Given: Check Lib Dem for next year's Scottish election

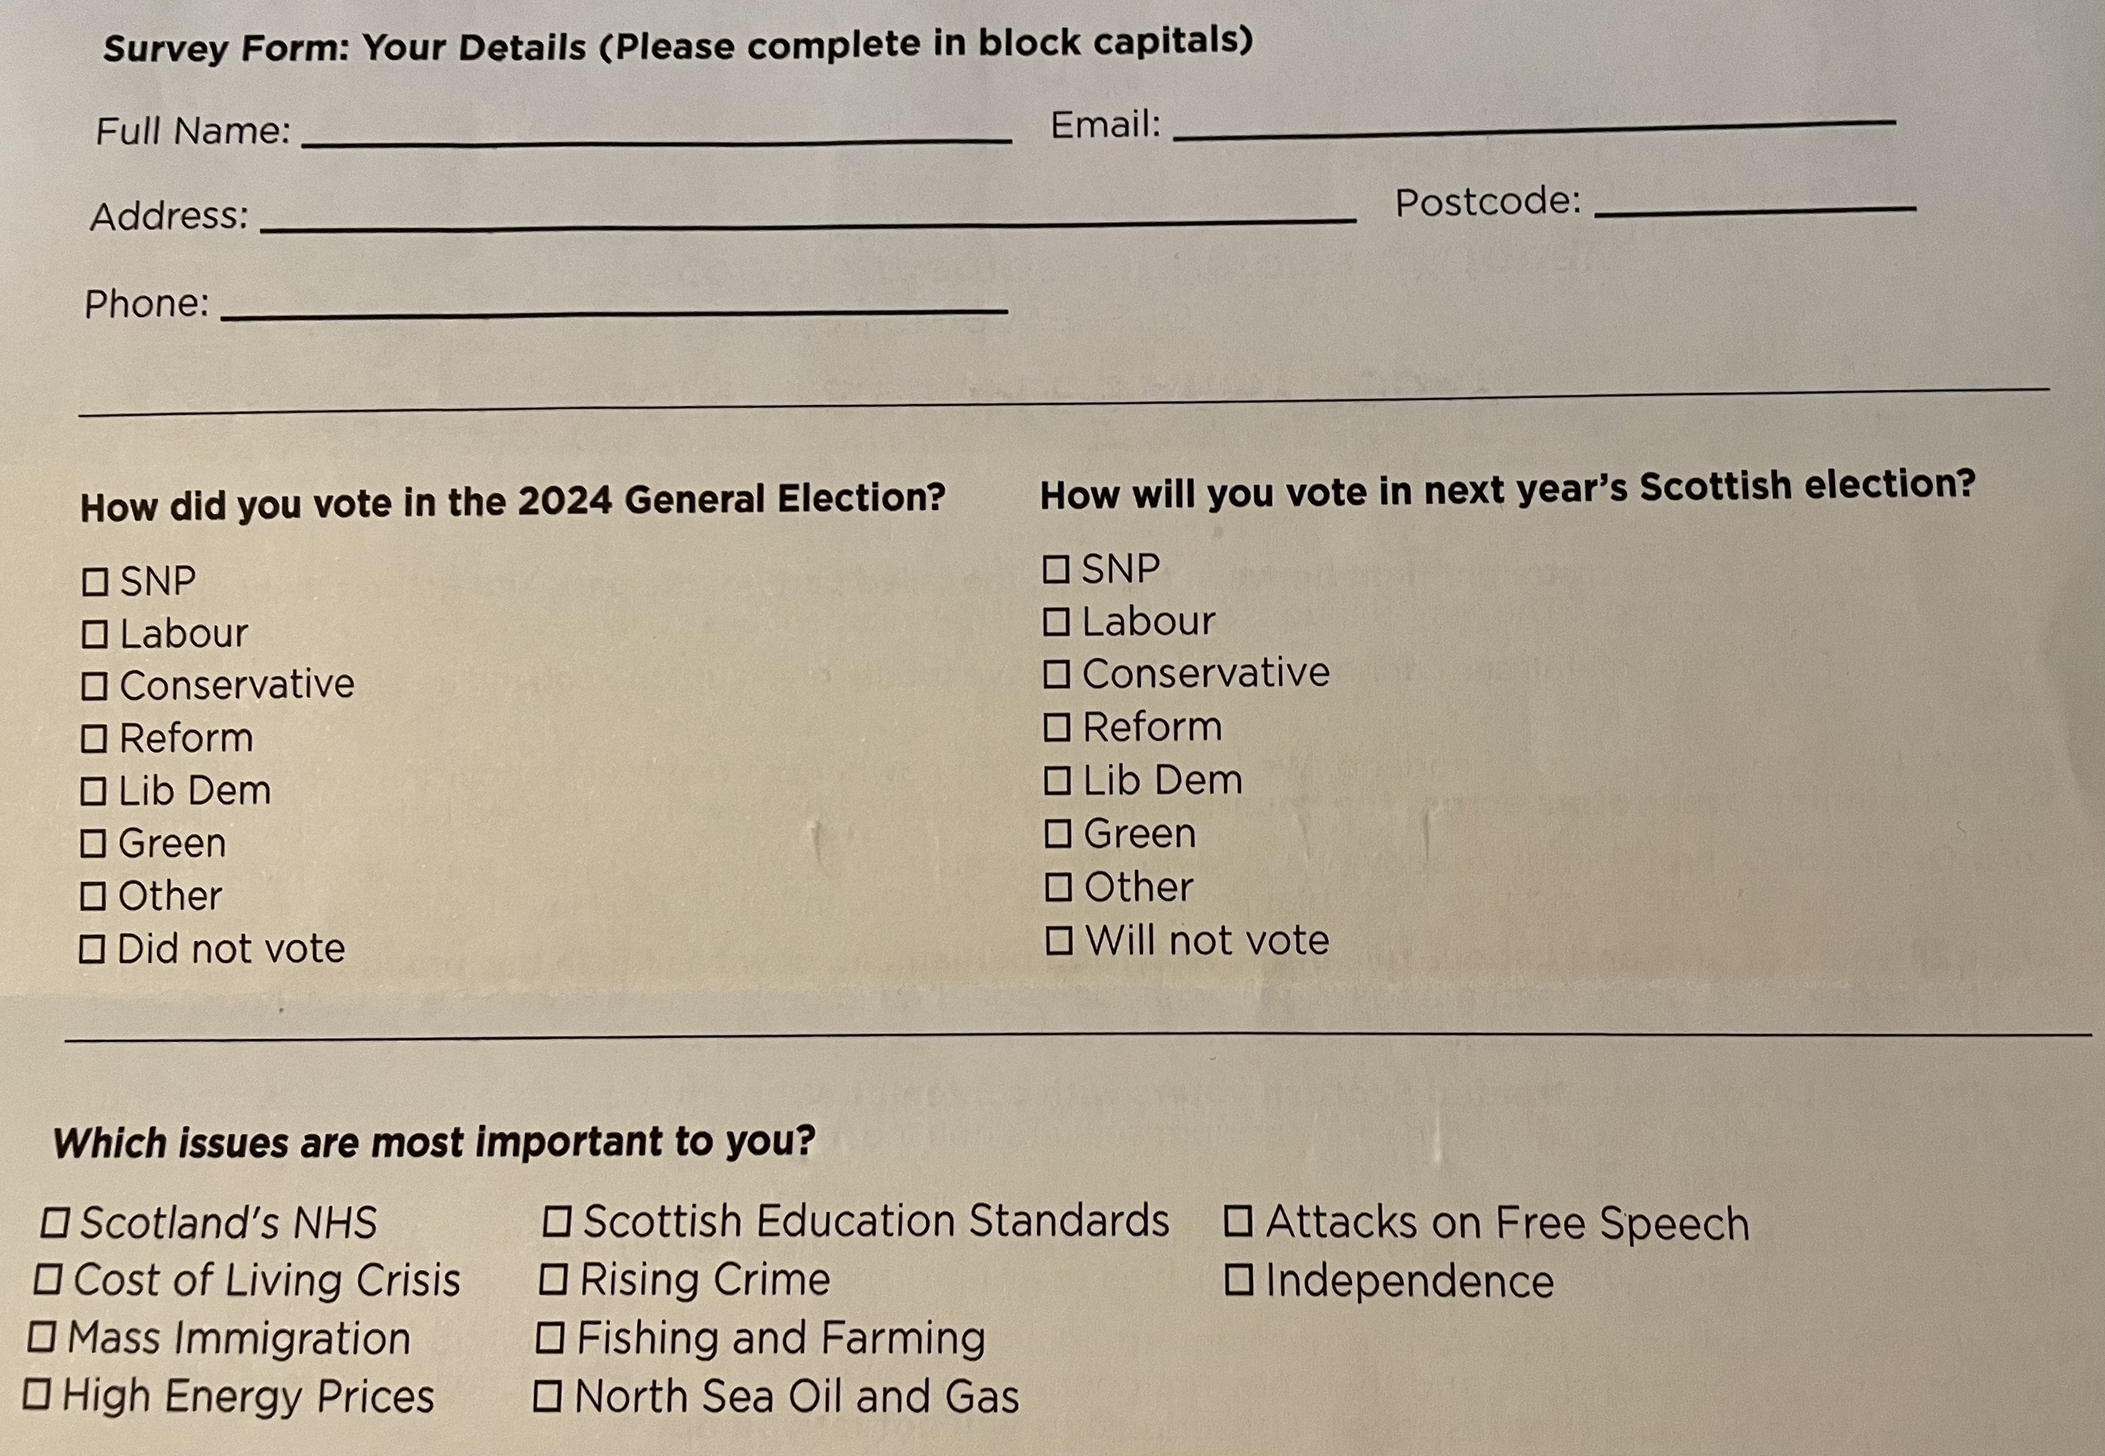Looking at the screenshot, I should click(x=1057, y=781).
